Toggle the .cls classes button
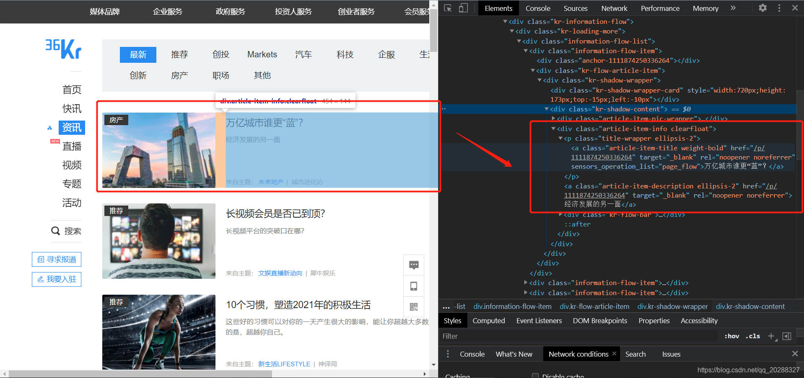The image size is (804, 378). 753,336
